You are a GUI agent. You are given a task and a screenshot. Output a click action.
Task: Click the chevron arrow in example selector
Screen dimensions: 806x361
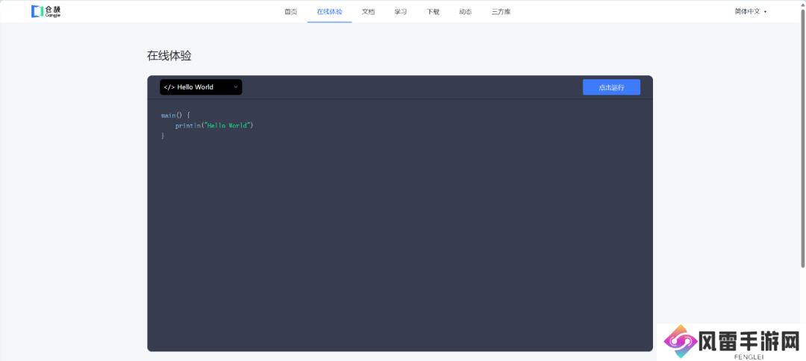pos(236,87)
